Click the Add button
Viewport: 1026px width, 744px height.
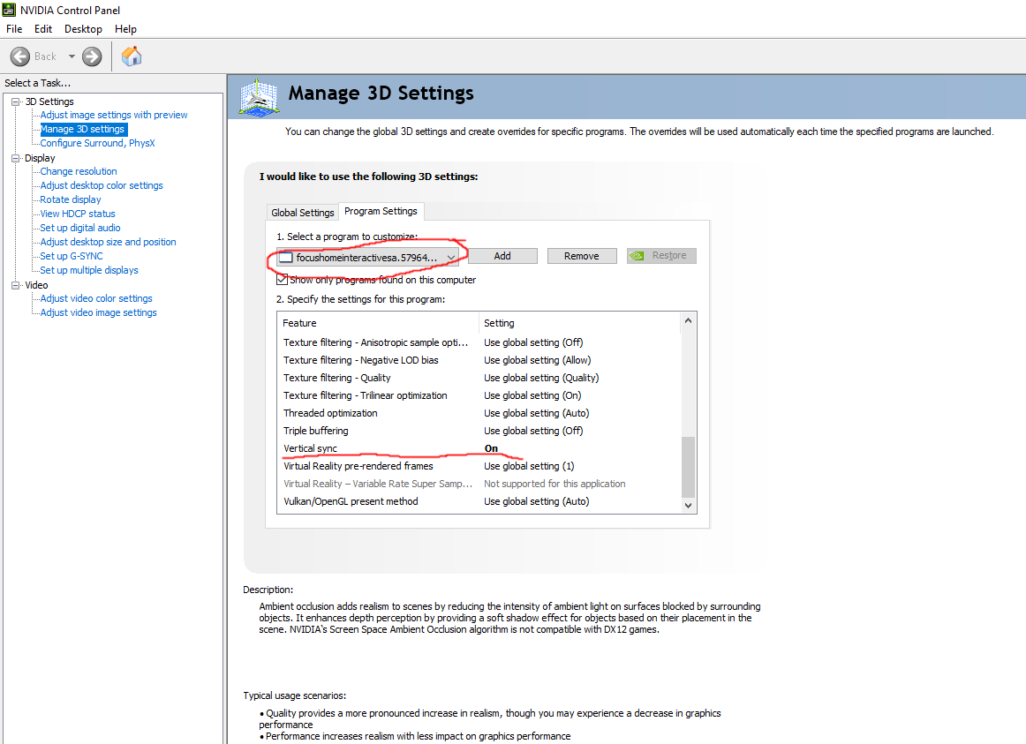tap(502, 256)
